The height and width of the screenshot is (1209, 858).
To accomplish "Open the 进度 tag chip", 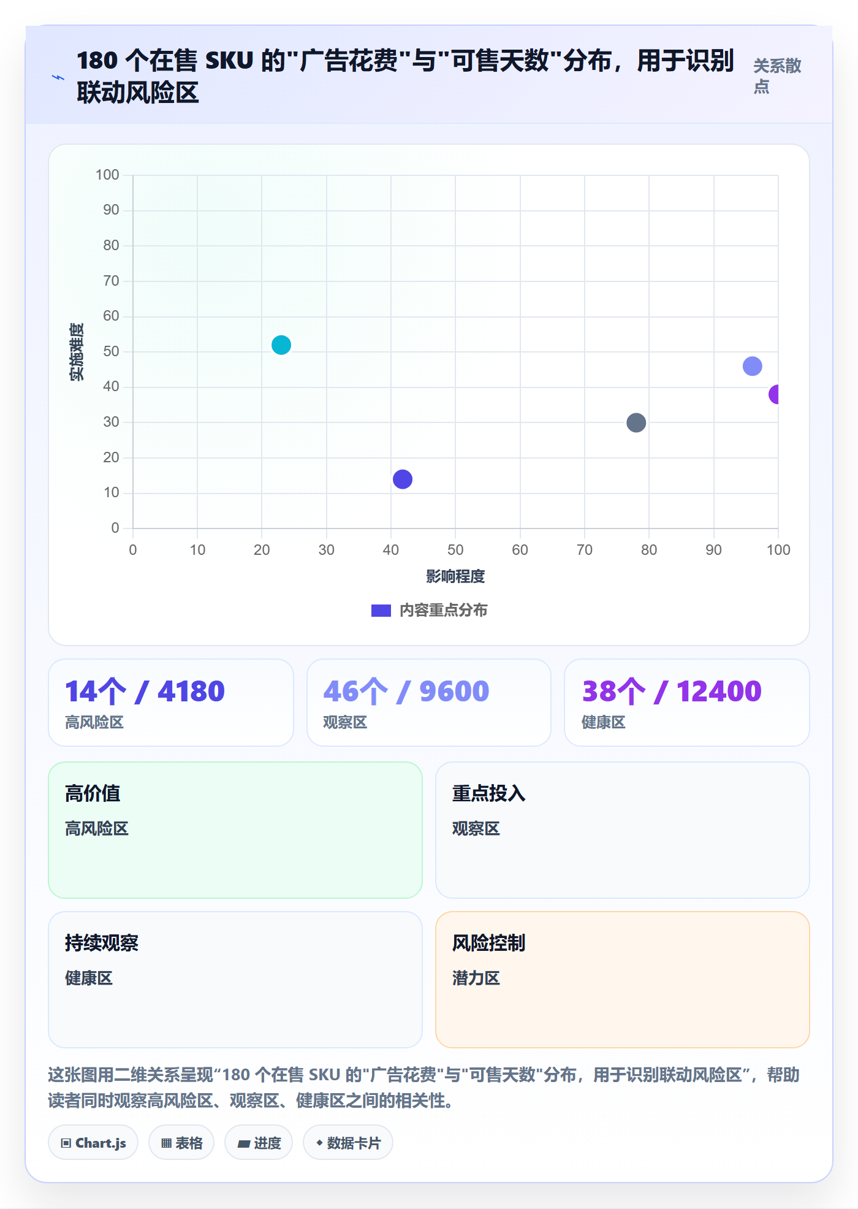I will click(259, 1143).
